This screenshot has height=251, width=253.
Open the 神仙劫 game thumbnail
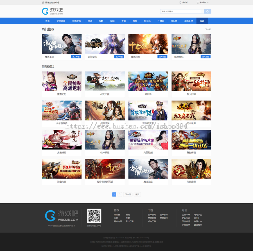(x=148, y=81)
